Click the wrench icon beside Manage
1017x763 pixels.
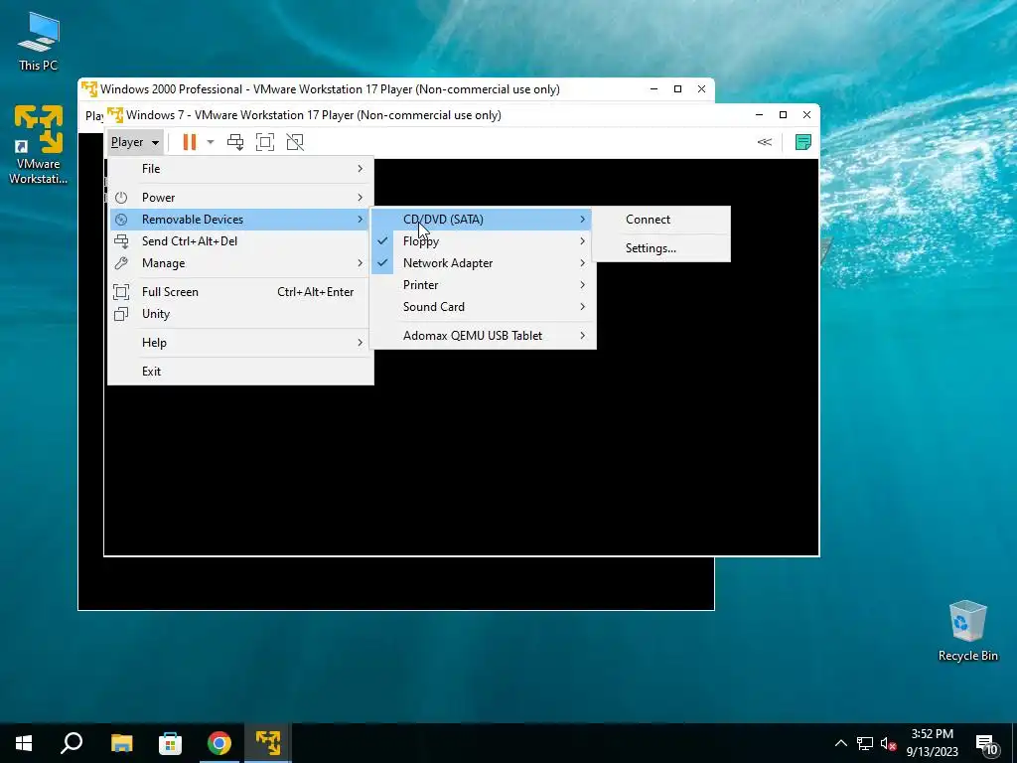(x=121, y=263)
